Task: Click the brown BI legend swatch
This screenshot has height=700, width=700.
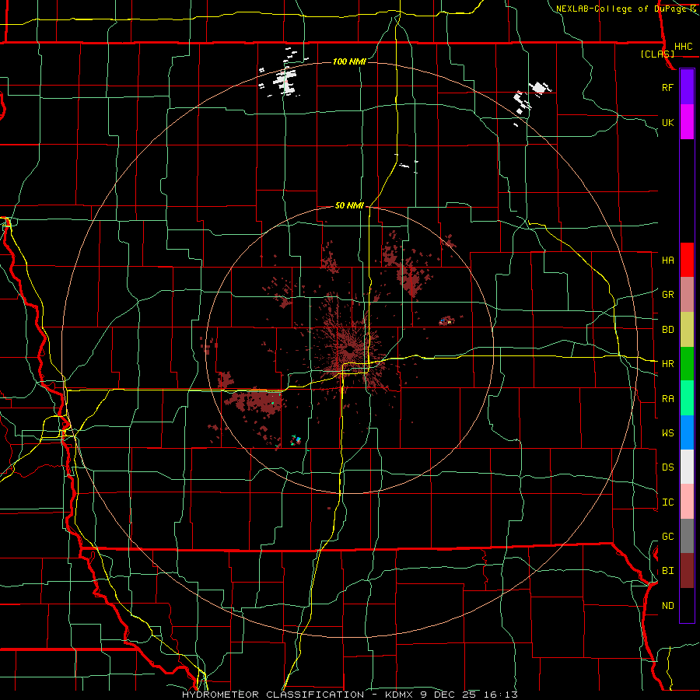Action: click(x=687, y=571)
